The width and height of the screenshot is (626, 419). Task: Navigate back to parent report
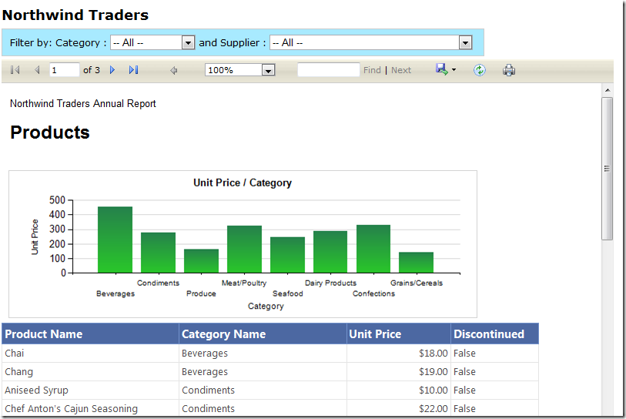[174, 70]
